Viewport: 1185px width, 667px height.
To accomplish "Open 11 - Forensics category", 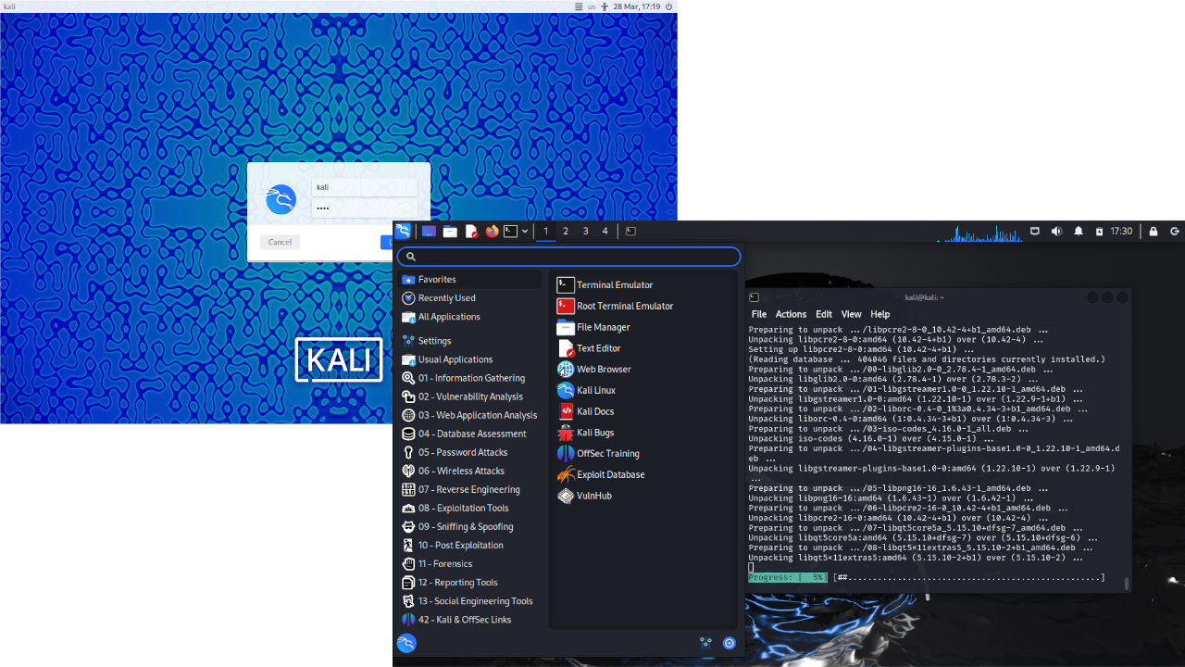I will point(471,563).
